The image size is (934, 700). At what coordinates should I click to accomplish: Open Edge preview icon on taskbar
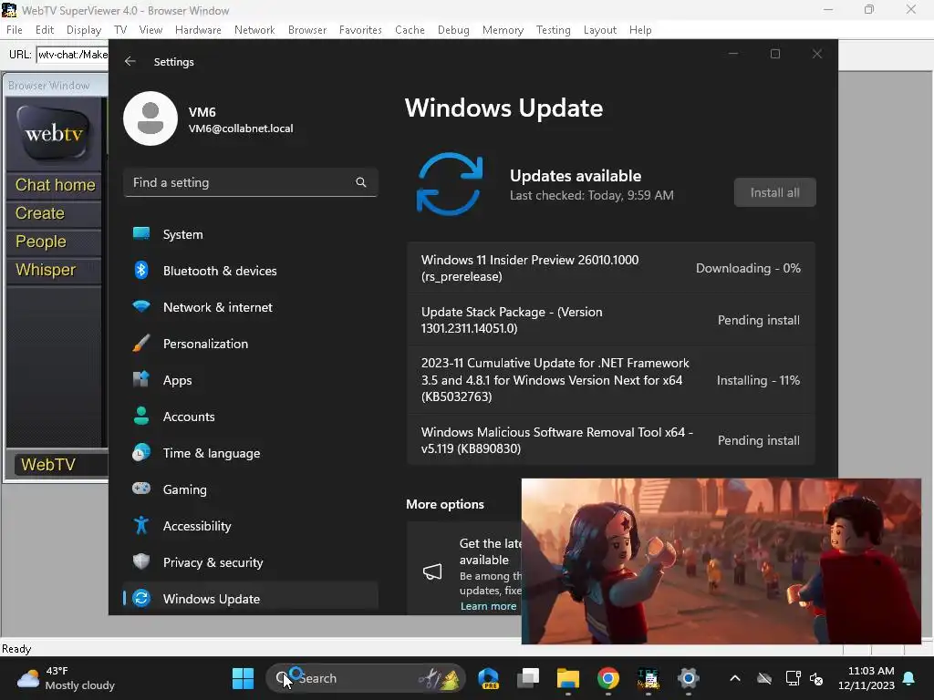[489, 678]
